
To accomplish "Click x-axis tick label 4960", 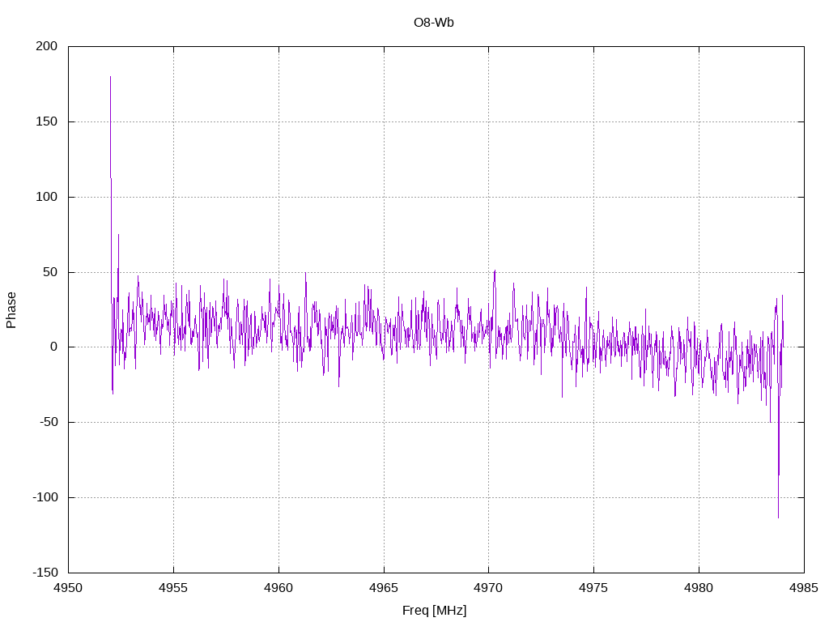I will point(278,588).
